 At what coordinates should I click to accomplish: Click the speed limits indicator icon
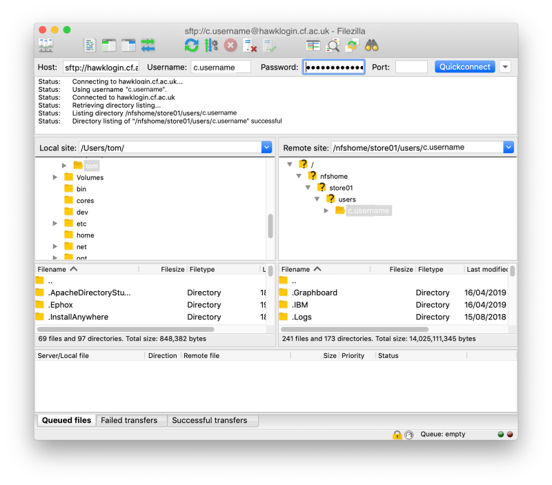408,435
